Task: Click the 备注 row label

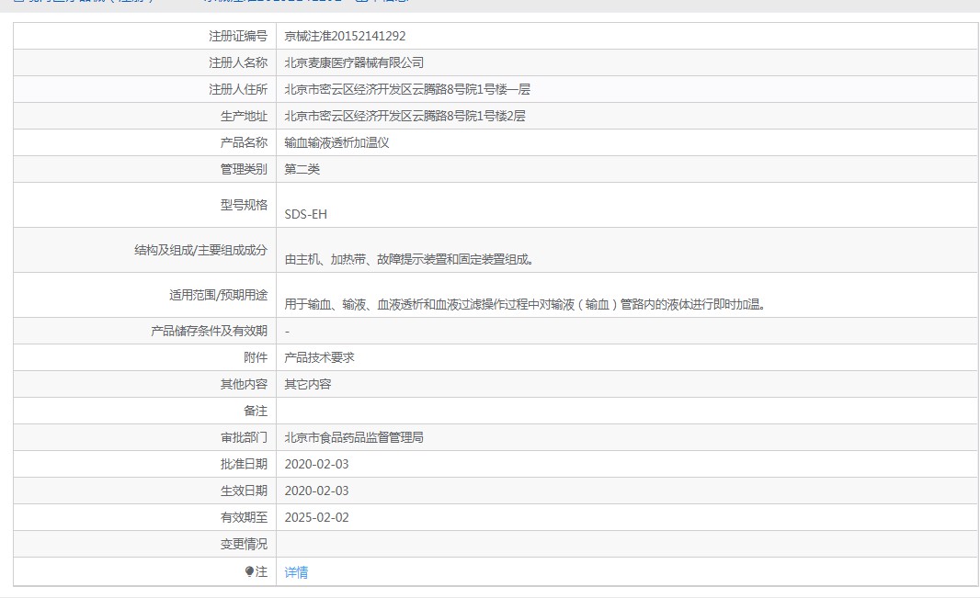Action: click(255, 411)
